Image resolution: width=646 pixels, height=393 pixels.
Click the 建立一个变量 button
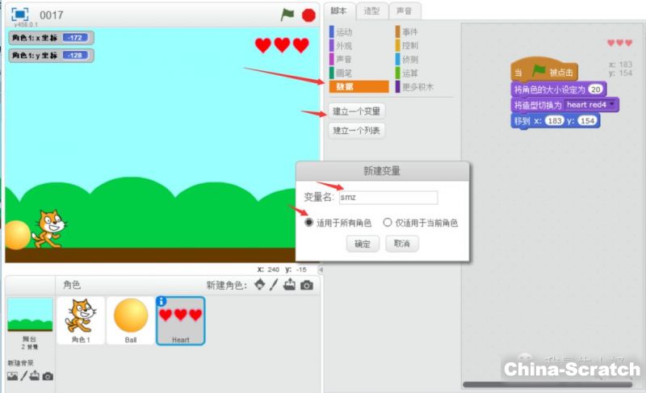point(356,111)
